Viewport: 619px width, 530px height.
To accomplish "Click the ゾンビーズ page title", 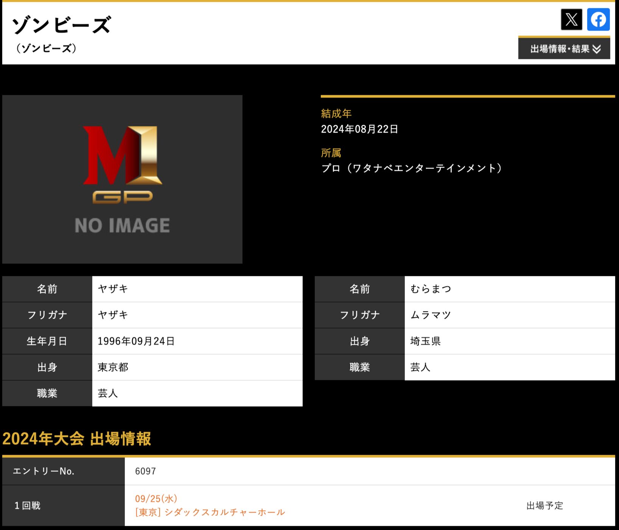I will 61,25.
